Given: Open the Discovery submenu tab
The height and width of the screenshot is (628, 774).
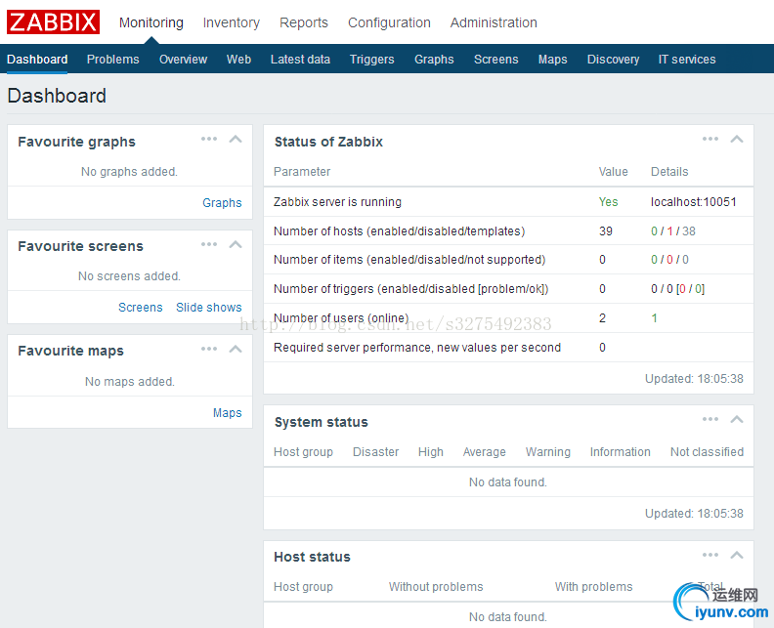Looking at the screenshot, I should [613, 60].
